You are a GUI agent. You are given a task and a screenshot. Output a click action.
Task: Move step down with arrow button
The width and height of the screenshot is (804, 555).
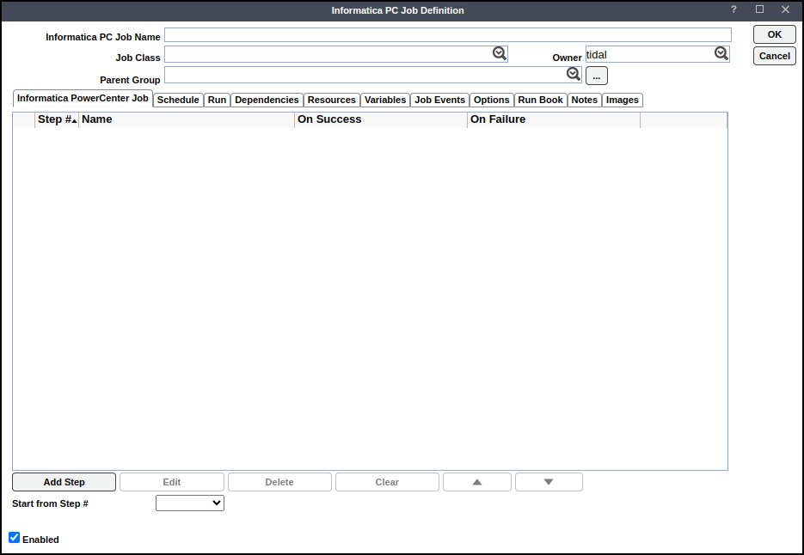(549, 482)
